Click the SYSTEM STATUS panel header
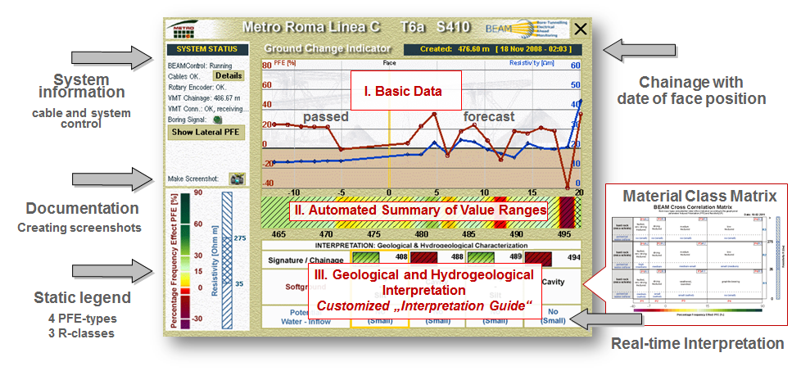Viewport: 801px width, 371px height. 206,49
